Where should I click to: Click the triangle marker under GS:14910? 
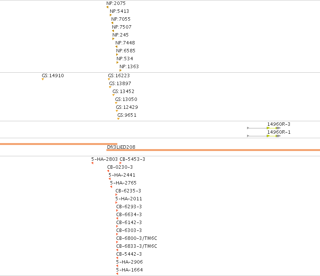(43, 79)
